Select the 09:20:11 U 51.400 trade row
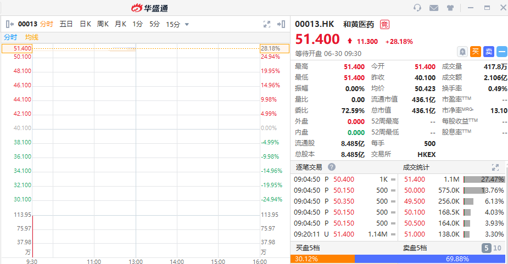The image size is (508, 264). click(x=345, y=234)
